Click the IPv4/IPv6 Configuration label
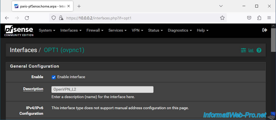Viewport: 276px width, 120px height. [31, 111]
